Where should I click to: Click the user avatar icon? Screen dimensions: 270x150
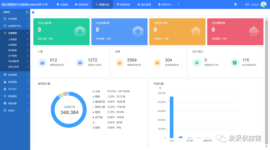click(x=263, y=4)
